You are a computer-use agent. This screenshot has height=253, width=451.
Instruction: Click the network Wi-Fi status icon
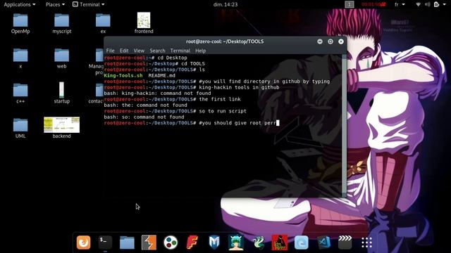click(x=418, y=4)
